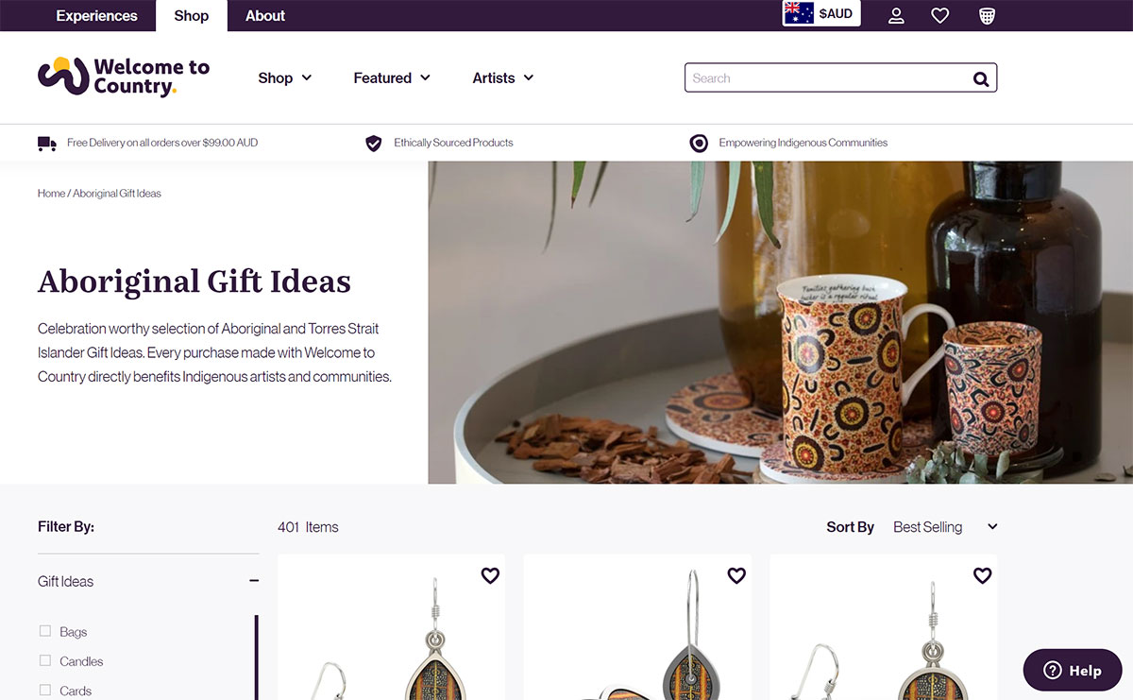Viewport: 1133px width, 700px height.
Task: Open the Help chat button
Action: 1072,670
